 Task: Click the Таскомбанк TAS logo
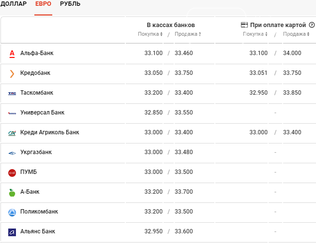12,93
